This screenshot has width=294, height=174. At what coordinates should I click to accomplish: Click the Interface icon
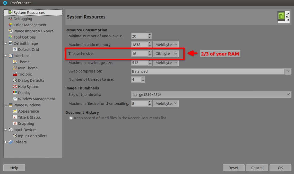(x=11, y=56)
